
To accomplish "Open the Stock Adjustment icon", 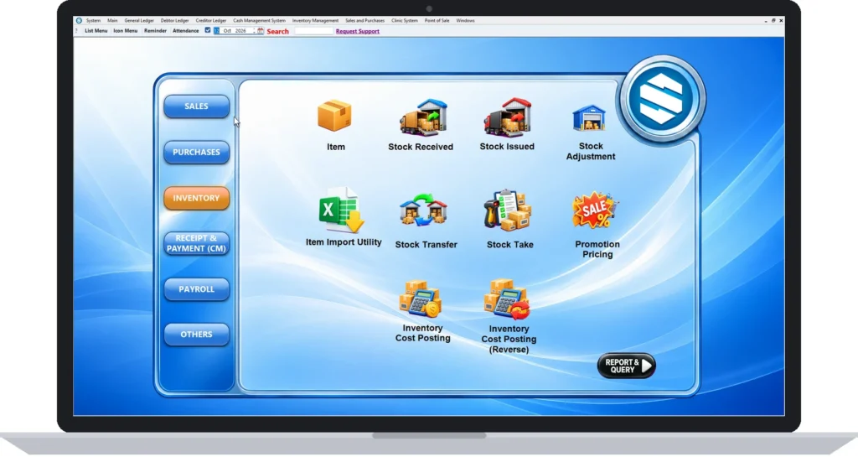I will tap(589, 117).
